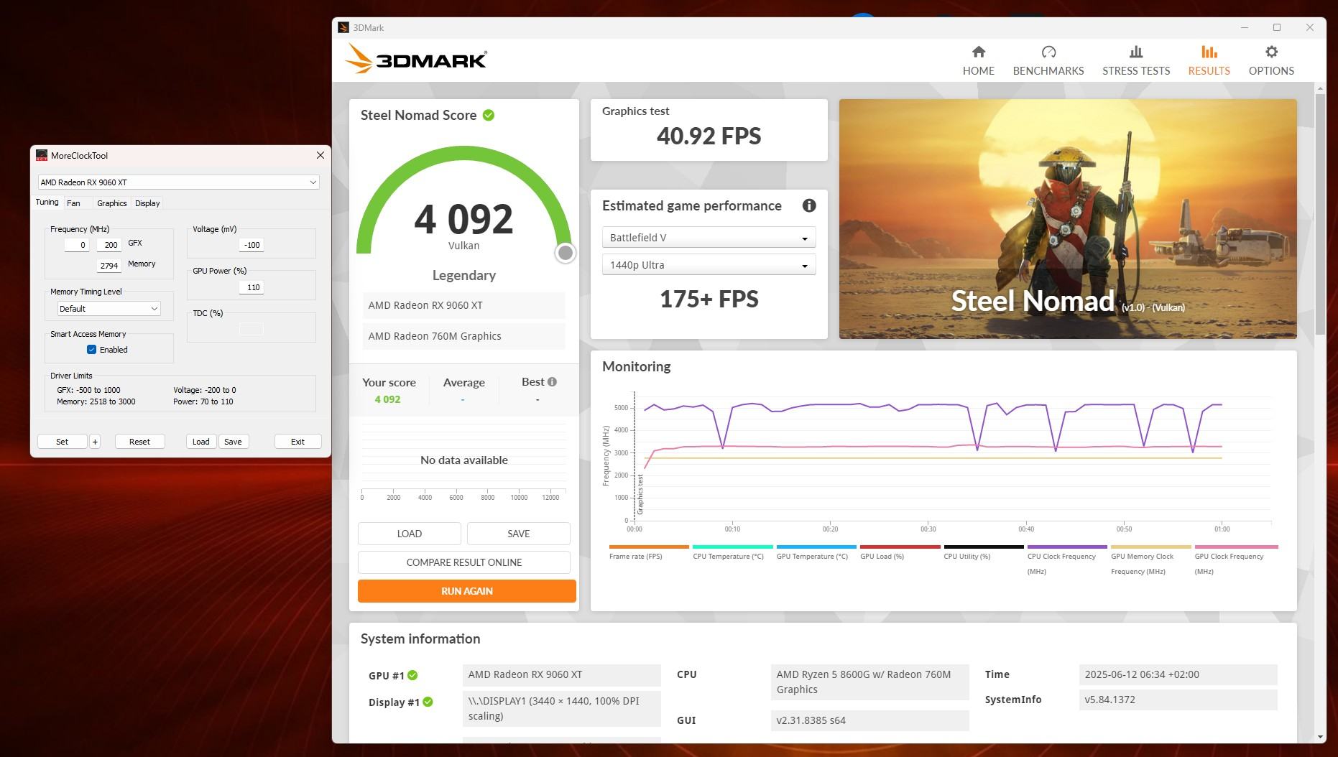
Task: Switch to Fan tab in MoreClockTool
Action: point(74,203)
